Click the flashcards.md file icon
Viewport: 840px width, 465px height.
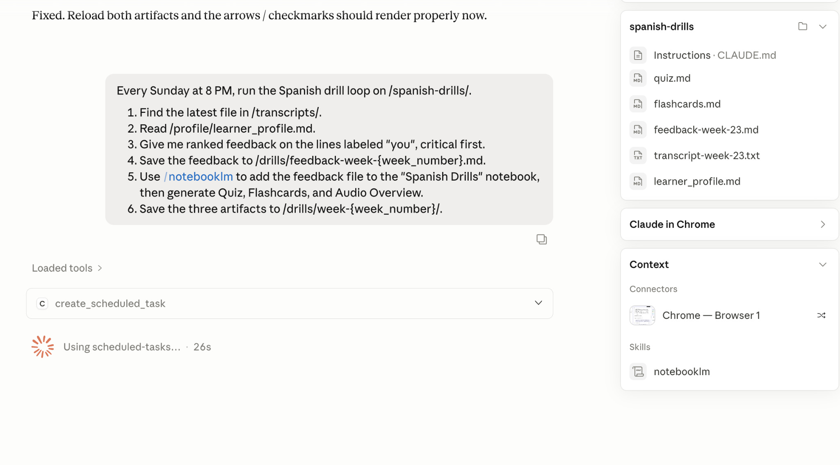tap(638, 104)
